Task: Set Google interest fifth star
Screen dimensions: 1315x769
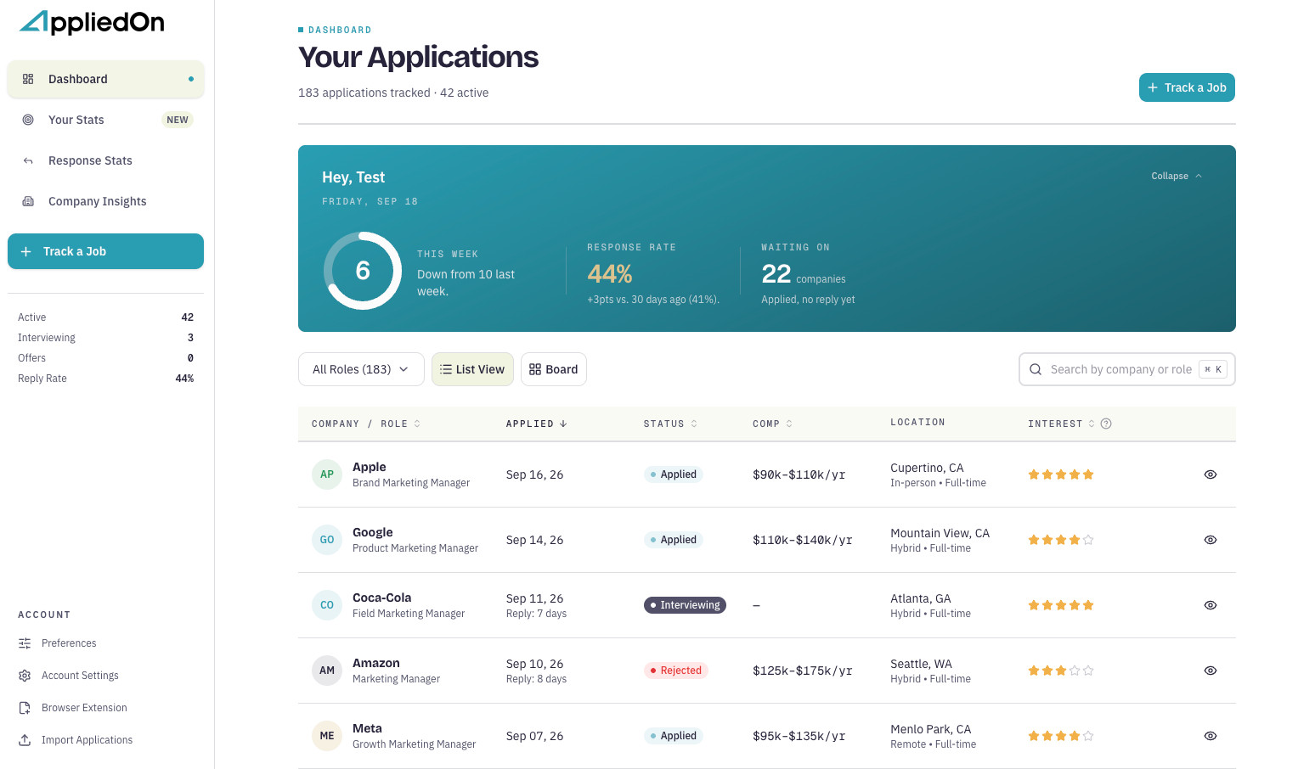Action: click(1088, 540)
